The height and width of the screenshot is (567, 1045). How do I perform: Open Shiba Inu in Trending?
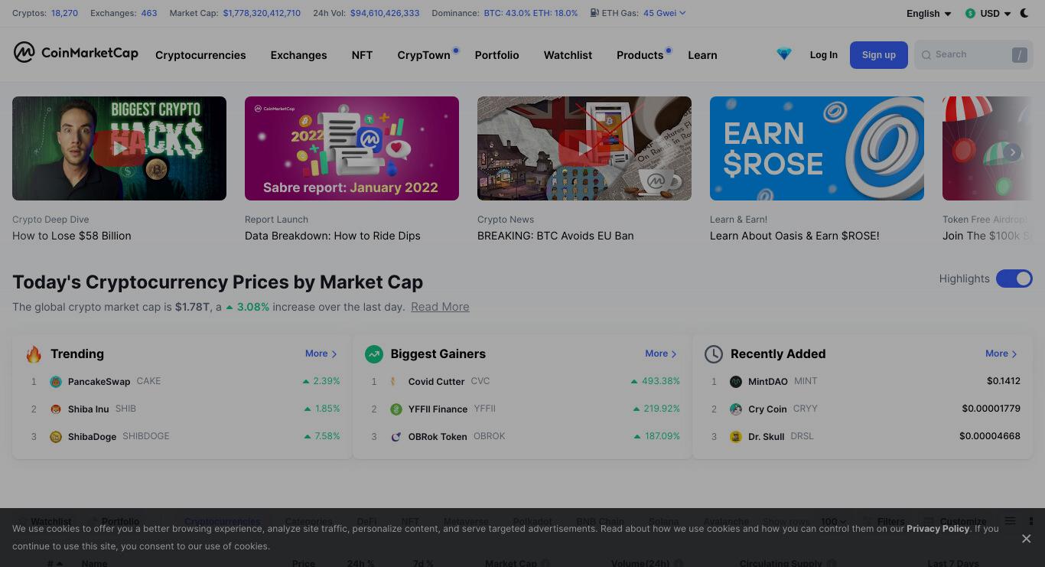tap(88, 409)
